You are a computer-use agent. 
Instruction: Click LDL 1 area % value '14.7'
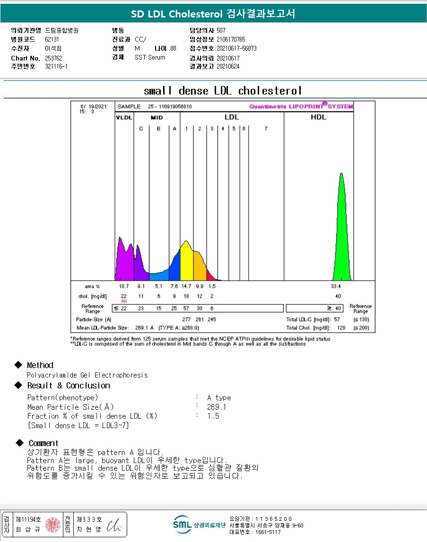point(186,286)
